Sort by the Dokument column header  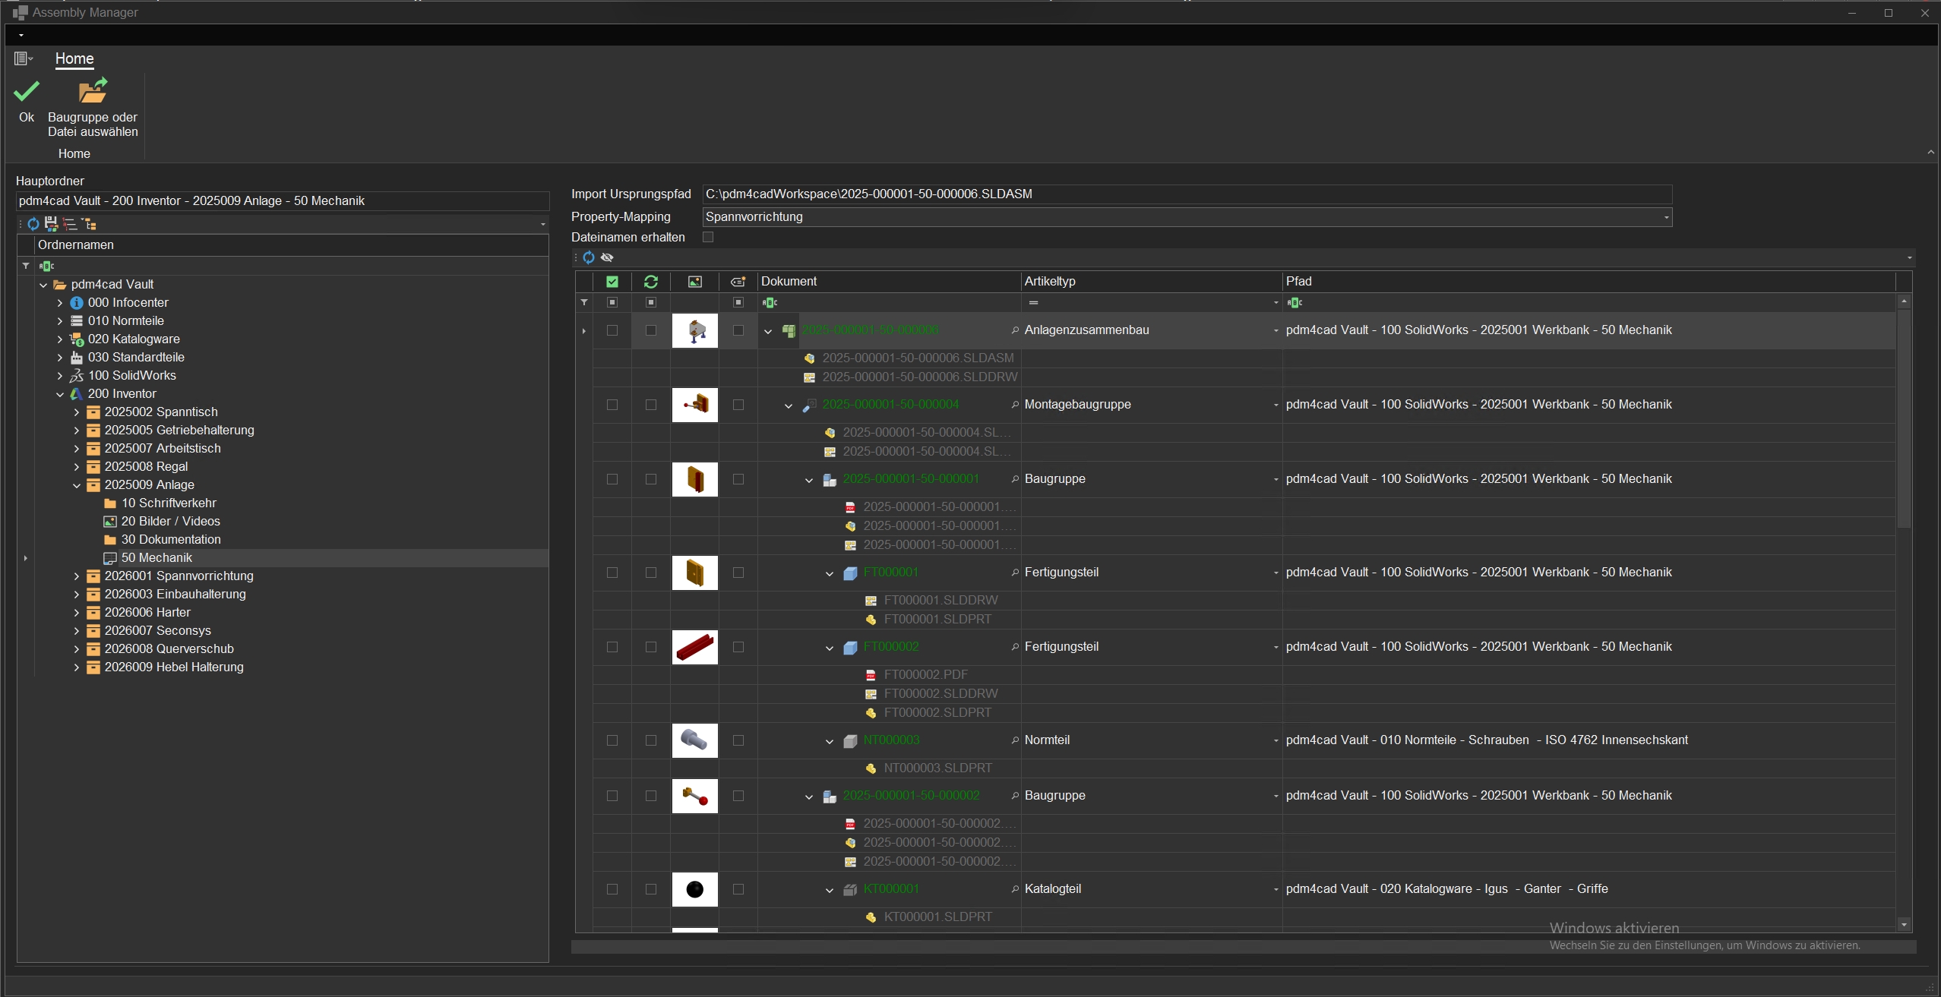[889, 282]
